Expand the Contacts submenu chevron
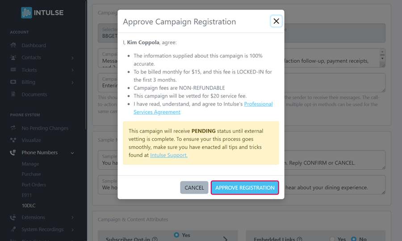 [72, 58]
